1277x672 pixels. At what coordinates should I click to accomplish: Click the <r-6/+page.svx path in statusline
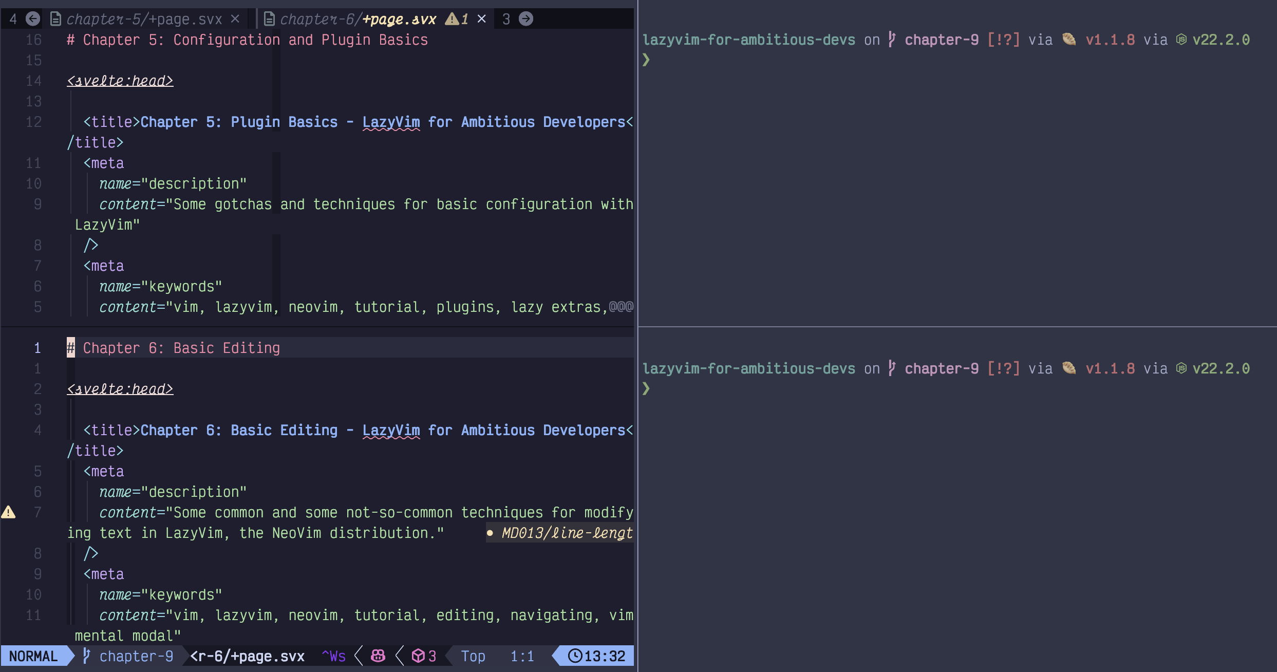pos(247,656)
